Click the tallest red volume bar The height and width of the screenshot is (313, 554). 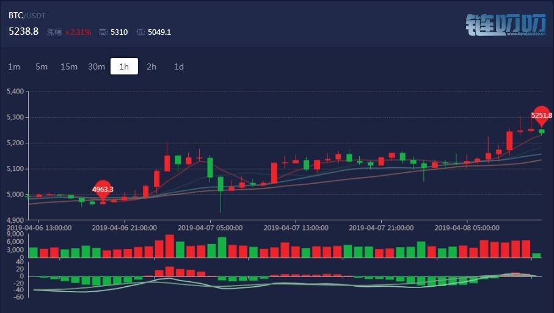170,246
